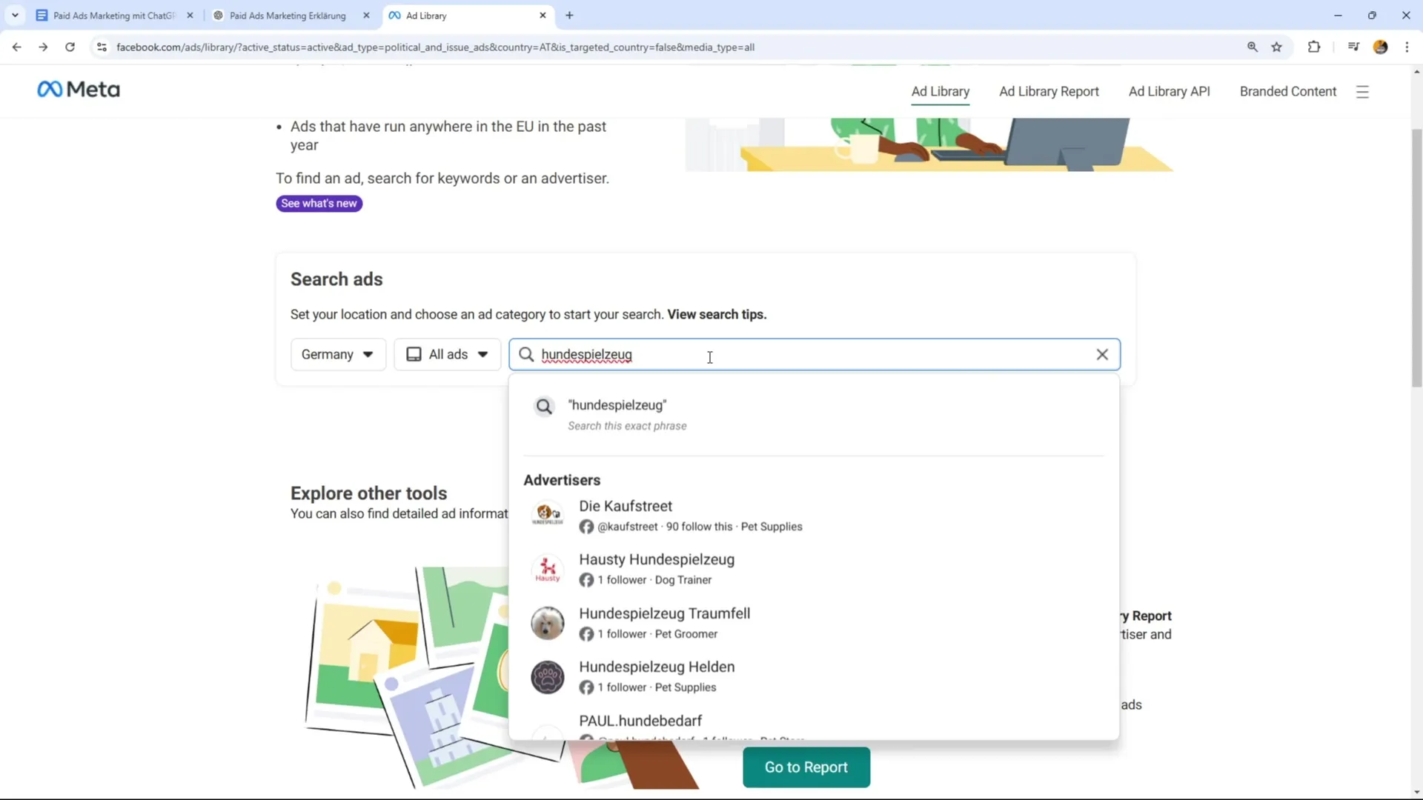Click the browser address bar URL
The image size is (1423, 800).
pos(435,47)
